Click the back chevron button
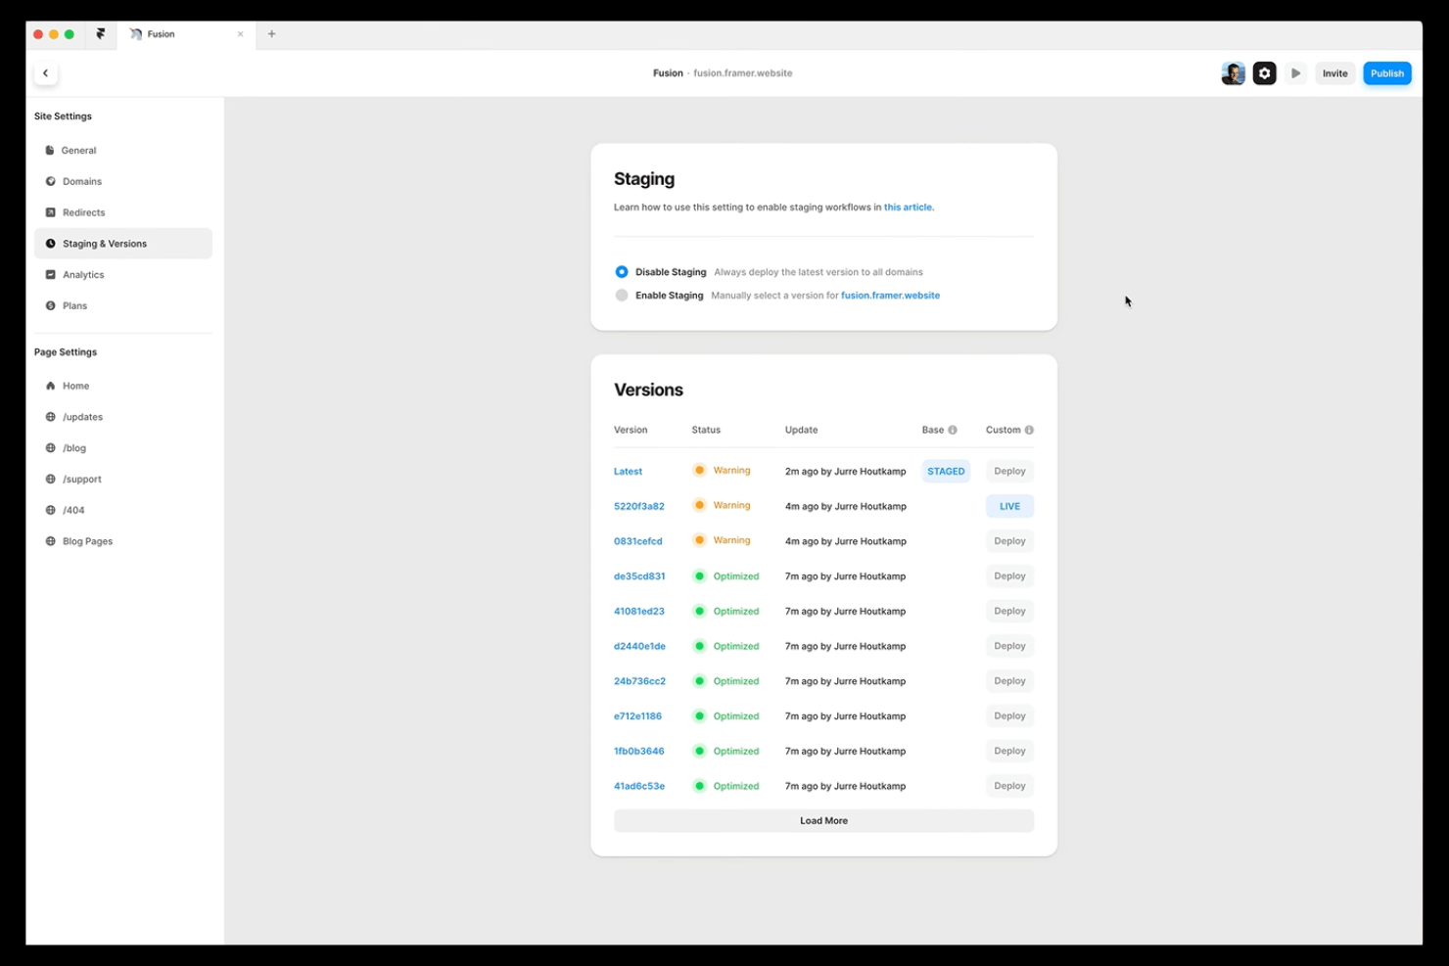The image size is (1449, 966). pyautogui.click(x=45, y=73)
